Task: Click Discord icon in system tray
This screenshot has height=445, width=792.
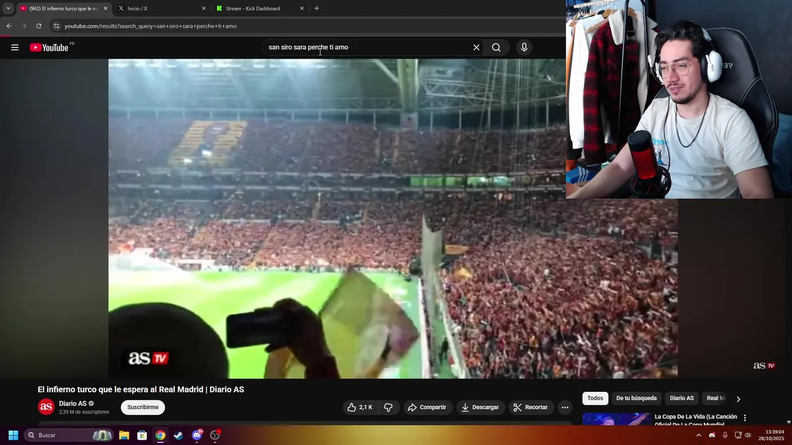Action: (x=712, y=435)
